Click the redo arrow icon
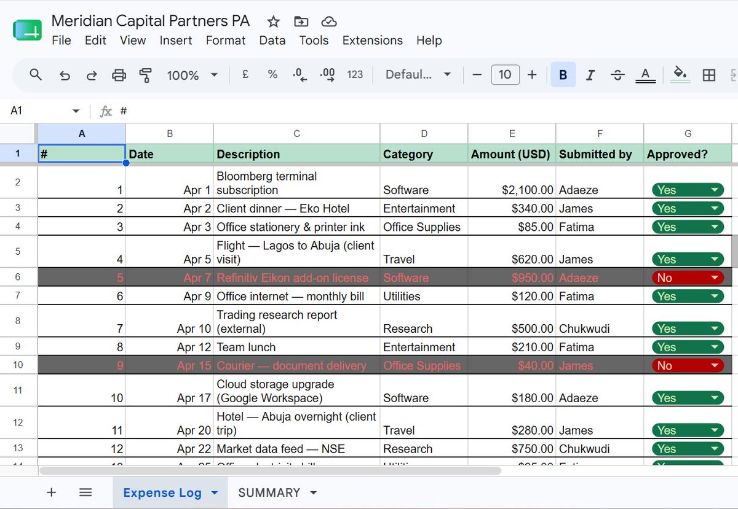The width and height of the screenshot is (738, 509). (92, 75)
